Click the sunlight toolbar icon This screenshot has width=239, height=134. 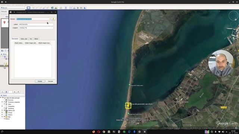(56, 7)
